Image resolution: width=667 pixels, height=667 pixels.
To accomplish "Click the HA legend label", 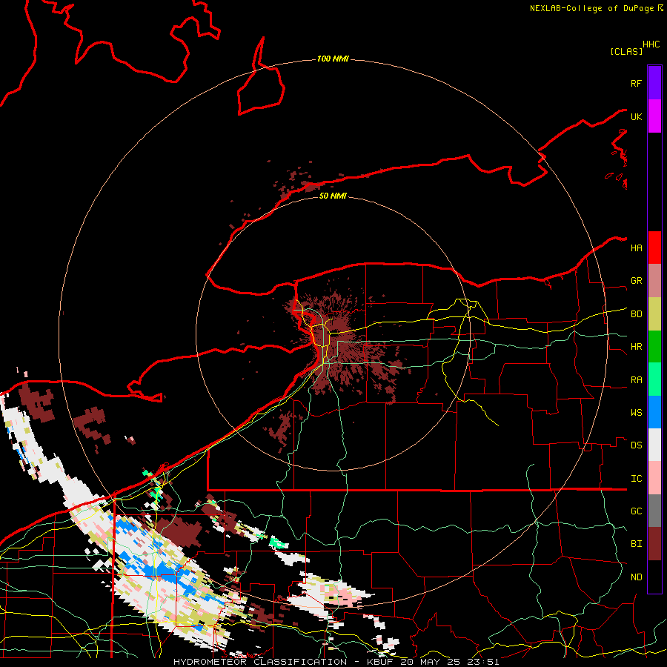I will 636,248.
